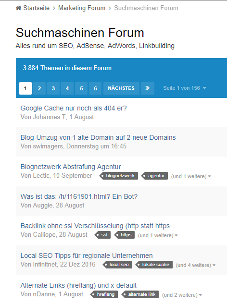The width and height of the screenshot is (227, 304).
Task: Select the https tag
Action: [124, 235]
